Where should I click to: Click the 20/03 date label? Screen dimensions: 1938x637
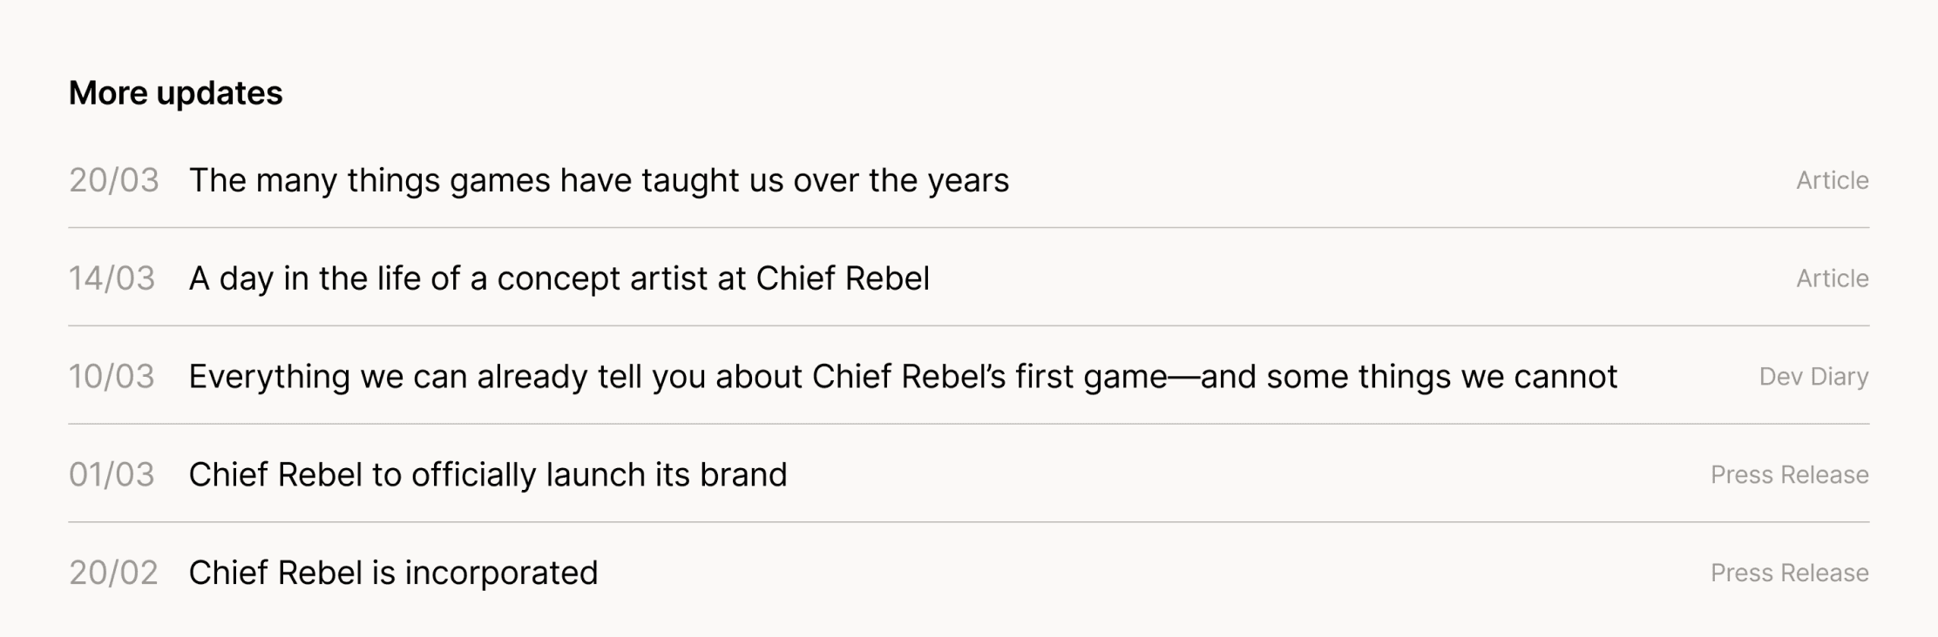point(114,180)
